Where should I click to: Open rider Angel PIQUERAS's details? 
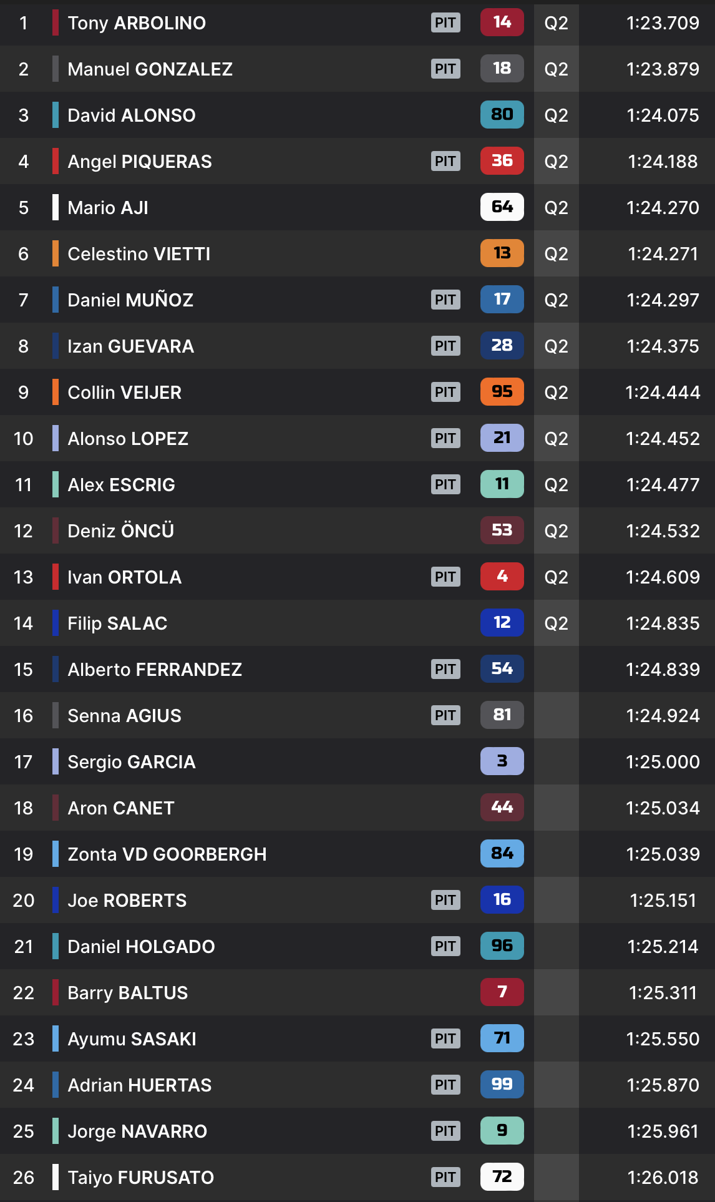pos(140,162)
